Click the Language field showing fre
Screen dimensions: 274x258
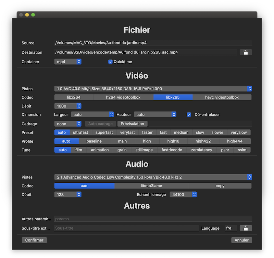tap(231, 228)
